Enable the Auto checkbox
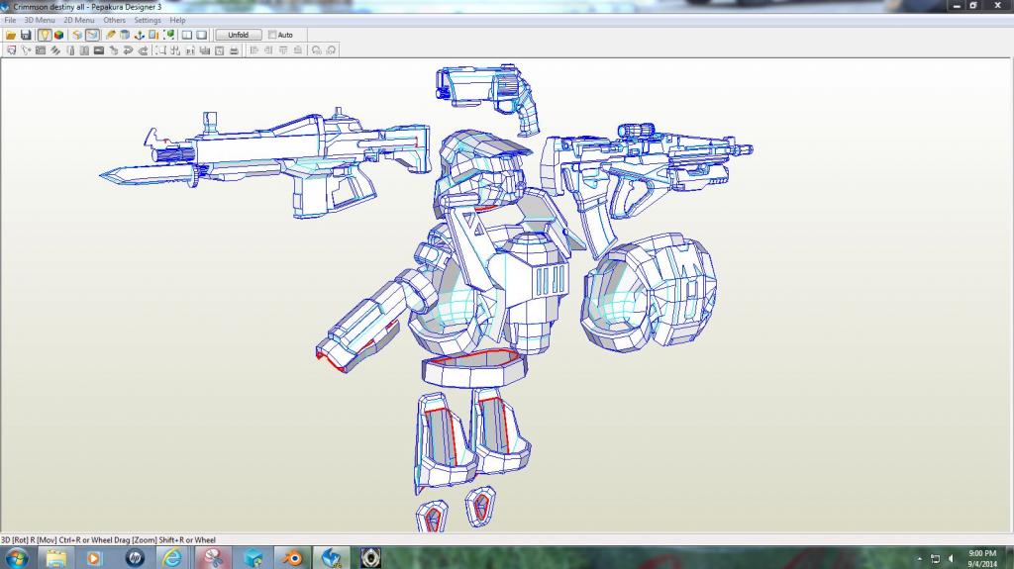 [273, 35]
